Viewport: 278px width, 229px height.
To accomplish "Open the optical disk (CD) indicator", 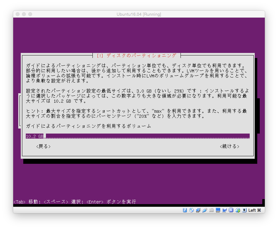I will pyautogui.click(x=192, y=210).
